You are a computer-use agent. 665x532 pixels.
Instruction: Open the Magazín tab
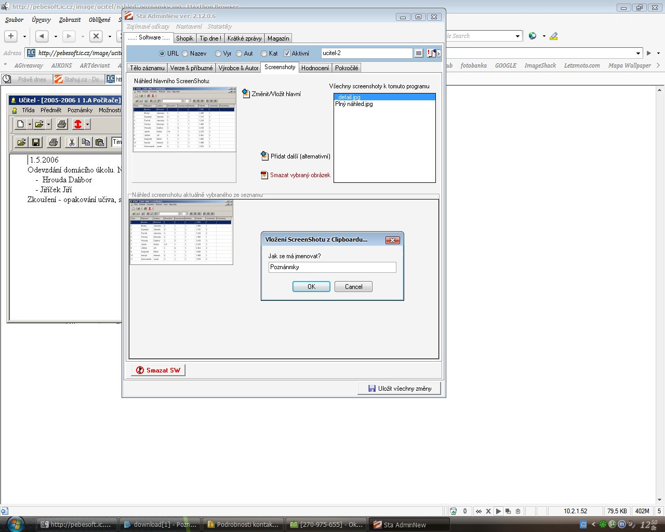coord(278,38)
